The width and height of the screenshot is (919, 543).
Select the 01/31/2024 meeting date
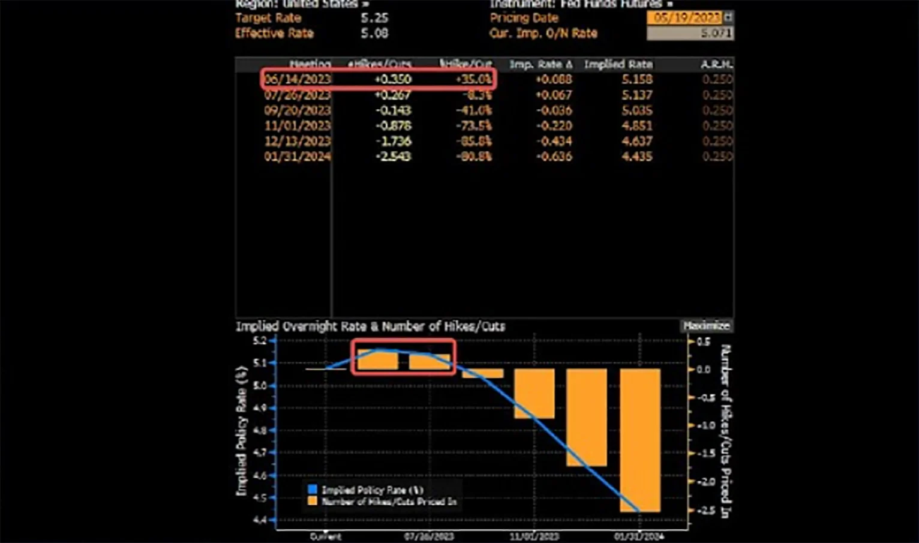click(298, 157)
